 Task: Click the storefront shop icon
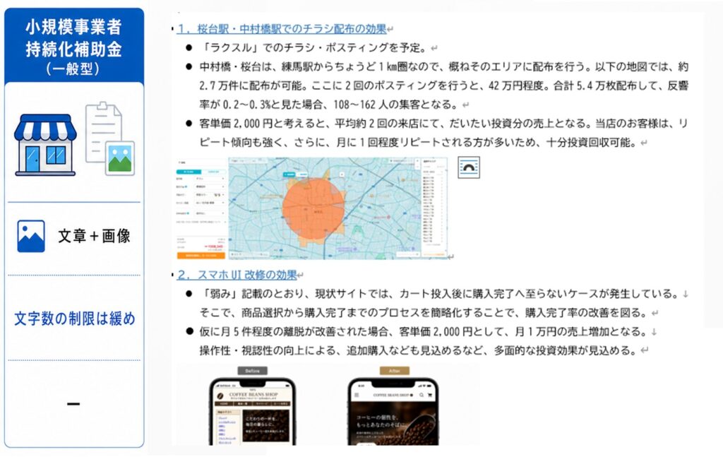coord(45,146)
